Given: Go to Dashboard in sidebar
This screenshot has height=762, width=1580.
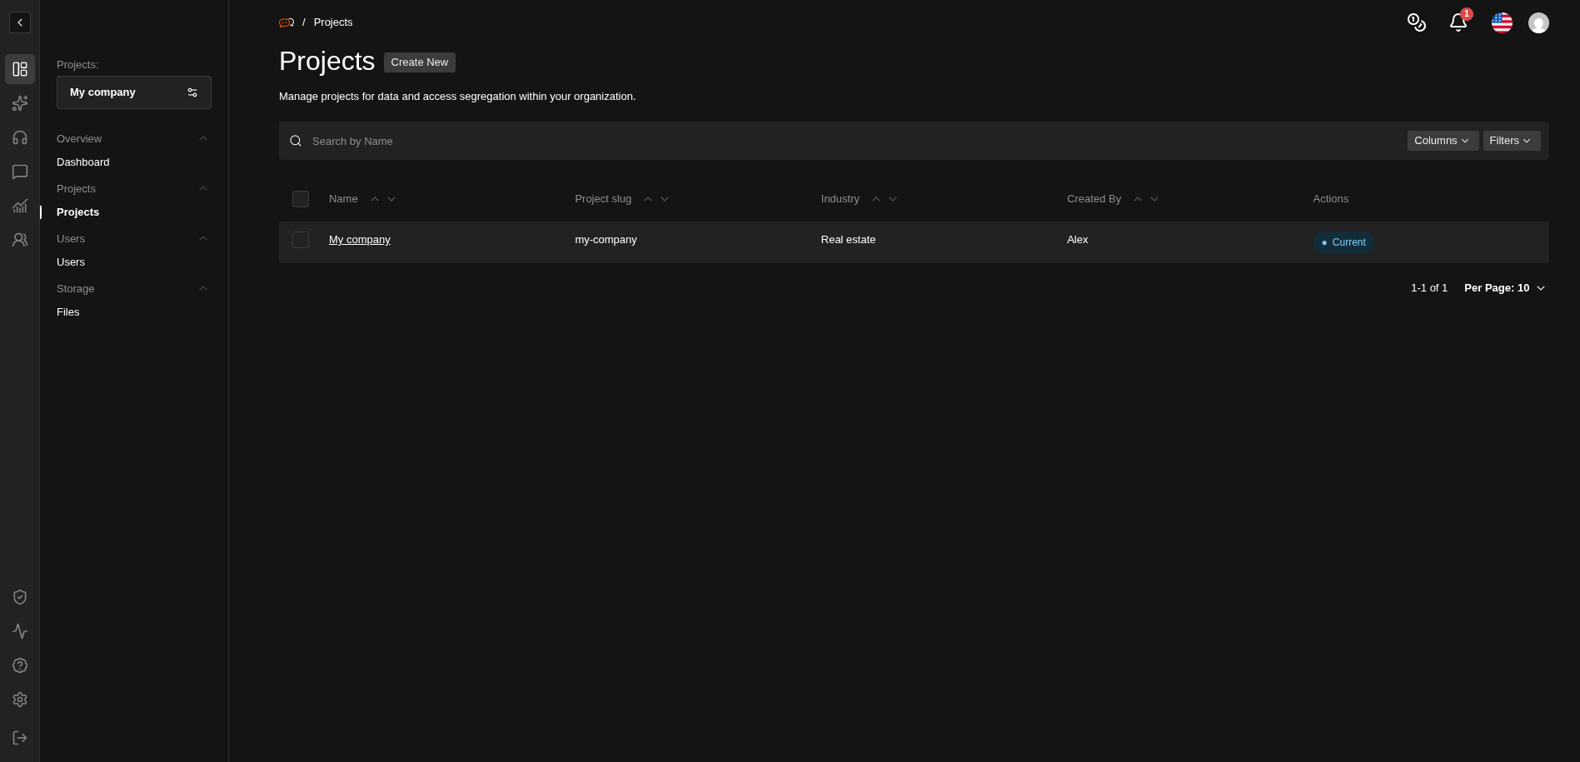Looking at the screenshot, I should pyautogui.click(x=83, y=162).
